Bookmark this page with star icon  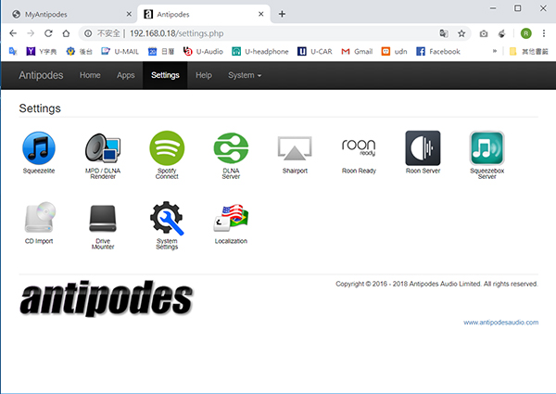pyautogui.click(x=461, y=33)
